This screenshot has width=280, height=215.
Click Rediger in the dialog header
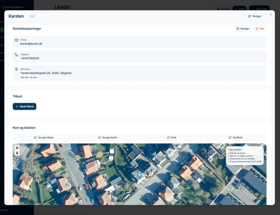255,16
